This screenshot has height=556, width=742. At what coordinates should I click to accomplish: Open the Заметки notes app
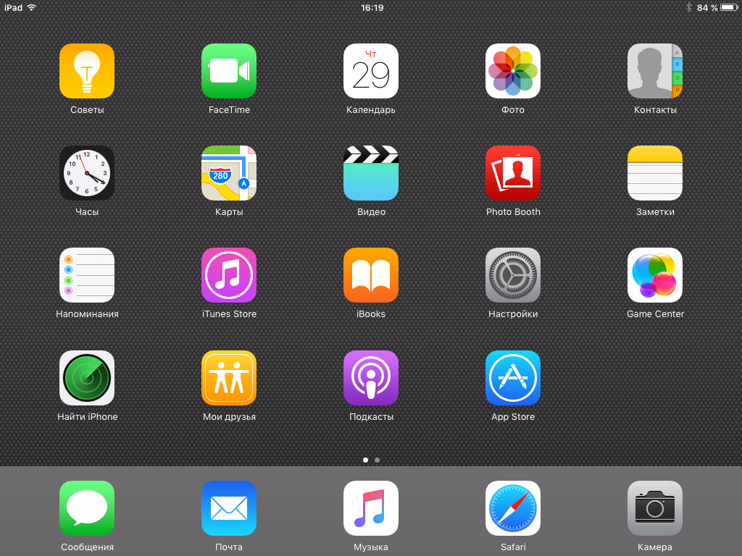tap(655, 173)
